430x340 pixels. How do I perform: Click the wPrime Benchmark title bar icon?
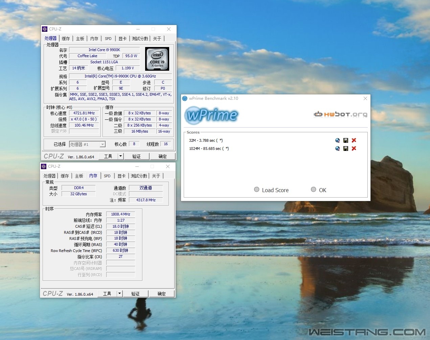[185, 98]
